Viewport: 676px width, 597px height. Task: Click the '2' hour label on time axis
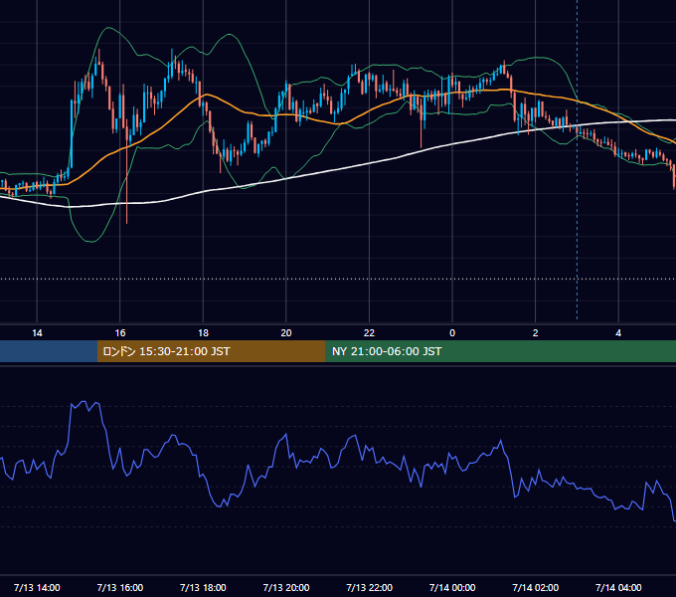coord(536,333)
